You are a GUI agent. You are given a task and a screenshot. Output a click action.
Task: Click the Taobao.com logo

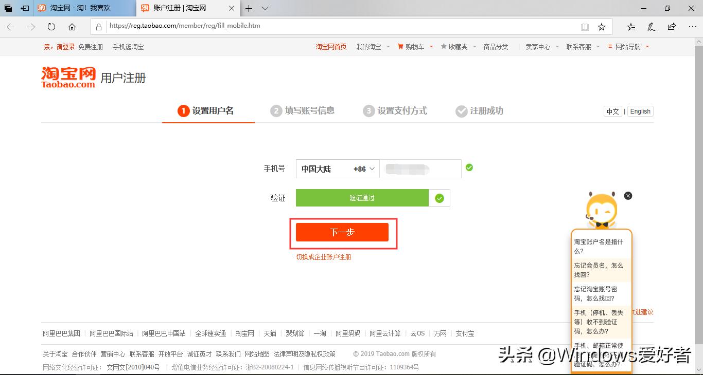[68, 76]
